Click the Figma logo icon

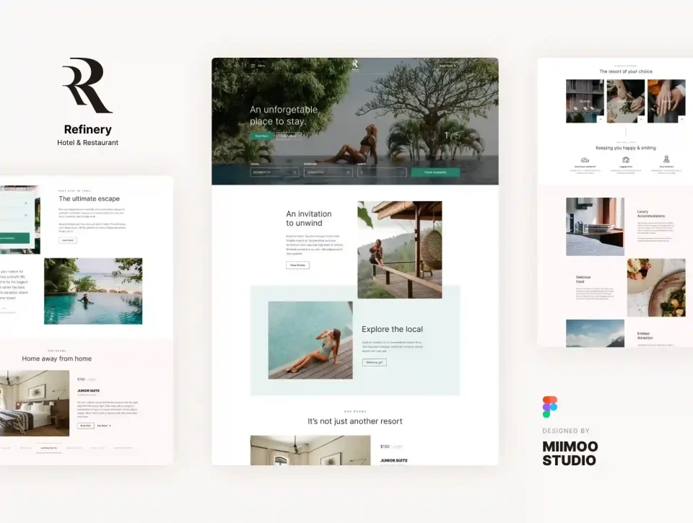[x=550, y=407]
